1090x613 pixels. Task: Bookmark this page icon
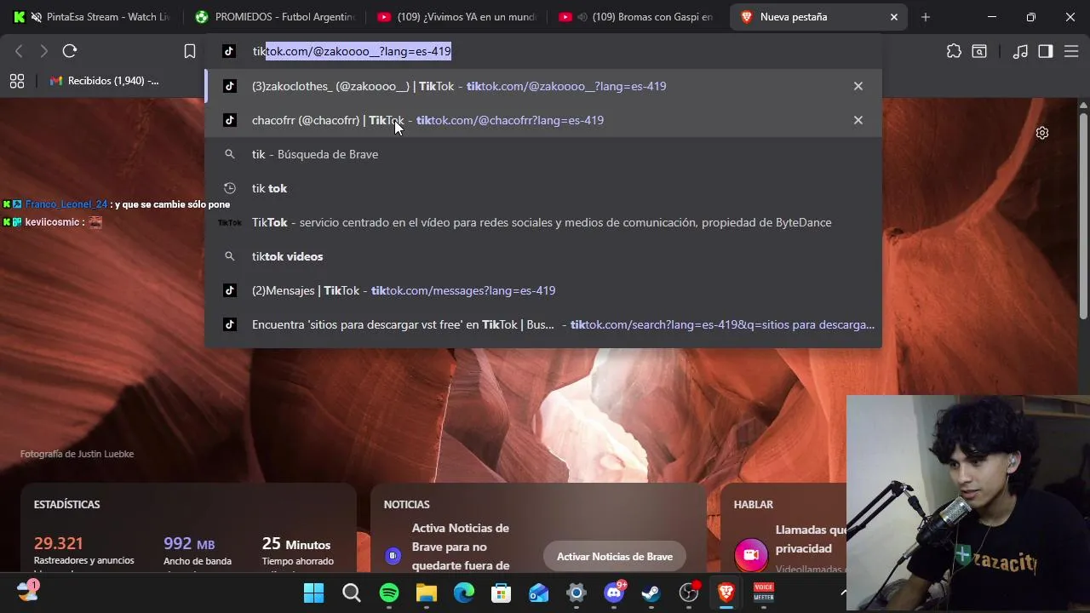(x=190, y=51)
